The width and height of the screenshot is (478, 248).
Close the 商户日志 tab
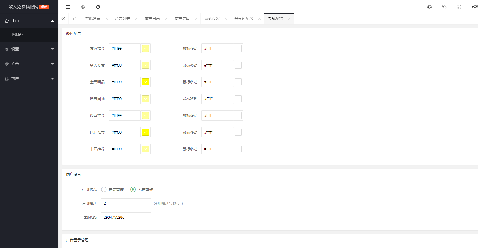(x=166, y=19)
